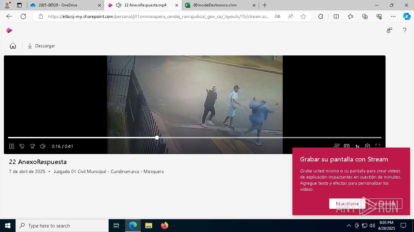This screenshot has height=232, width=414.
Task: Mute the video volume
Action: [x=43, y=146]
